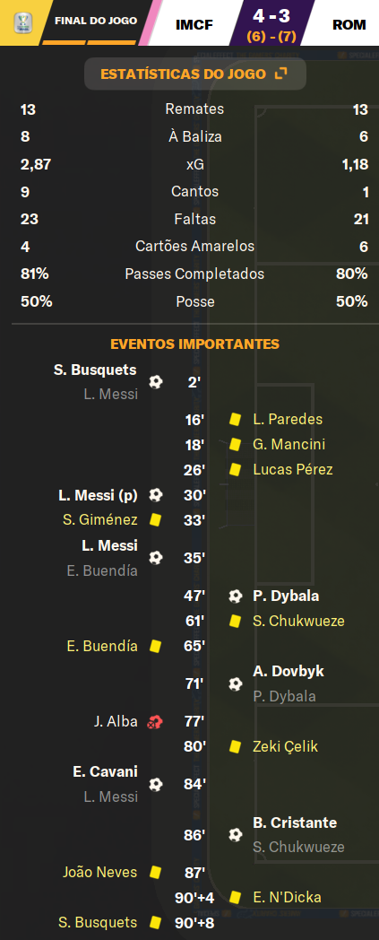The height and width of the screenshot is (940, 379).
Task: Click the orange match progress bar
Action: [90, 42]
